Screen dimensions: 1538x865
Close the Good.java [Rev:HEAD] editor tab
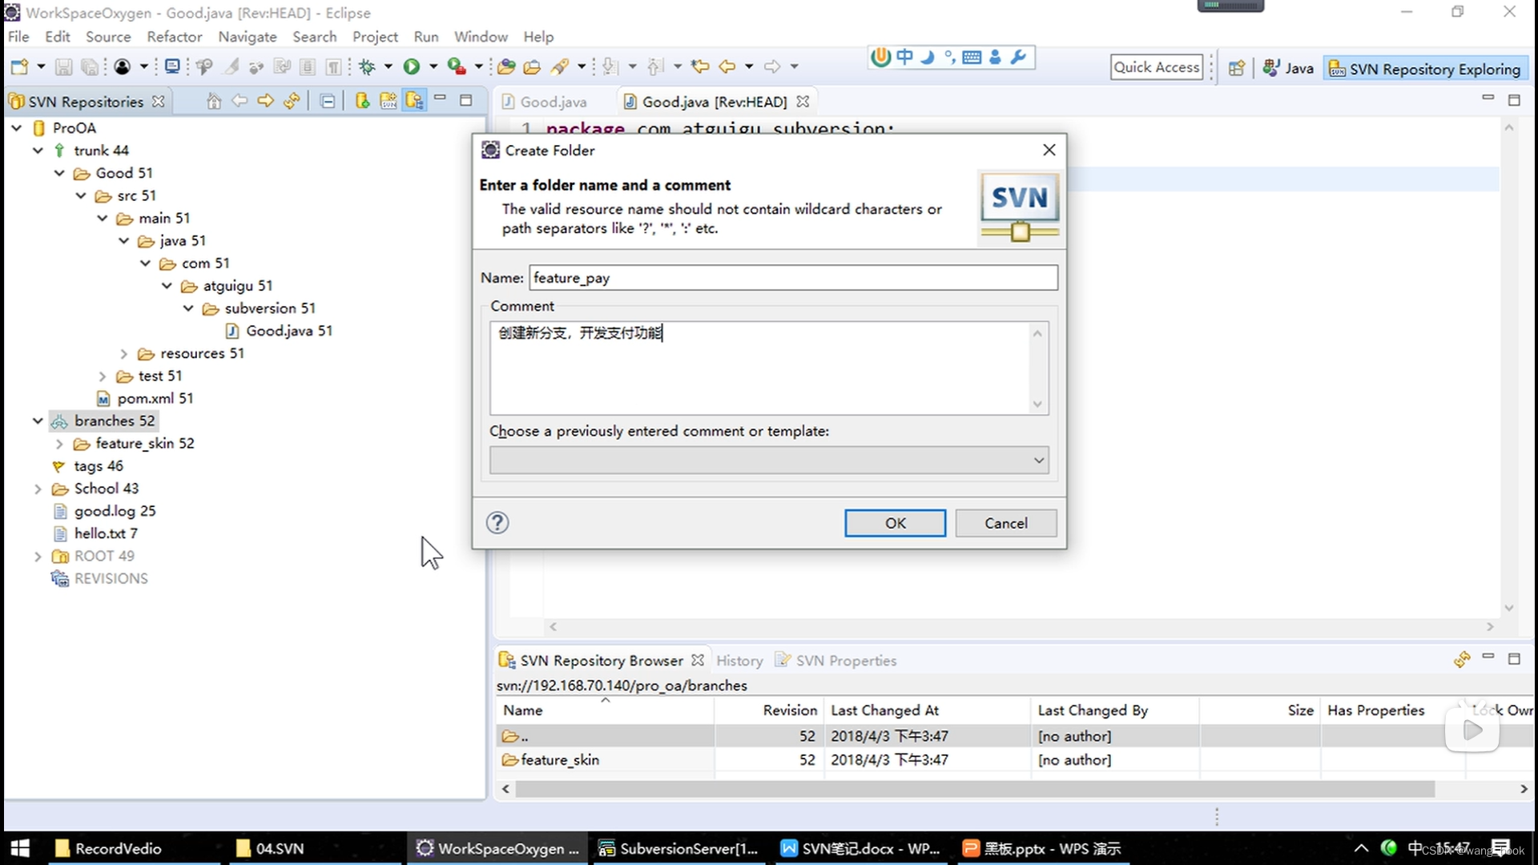click(x=803, y=102)
